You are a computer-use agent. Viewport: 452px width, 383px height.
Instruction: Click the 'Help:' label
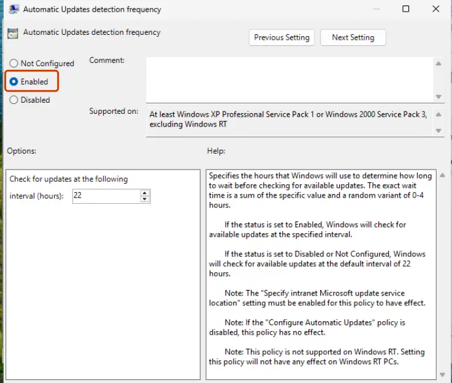(x=216, y=151)
